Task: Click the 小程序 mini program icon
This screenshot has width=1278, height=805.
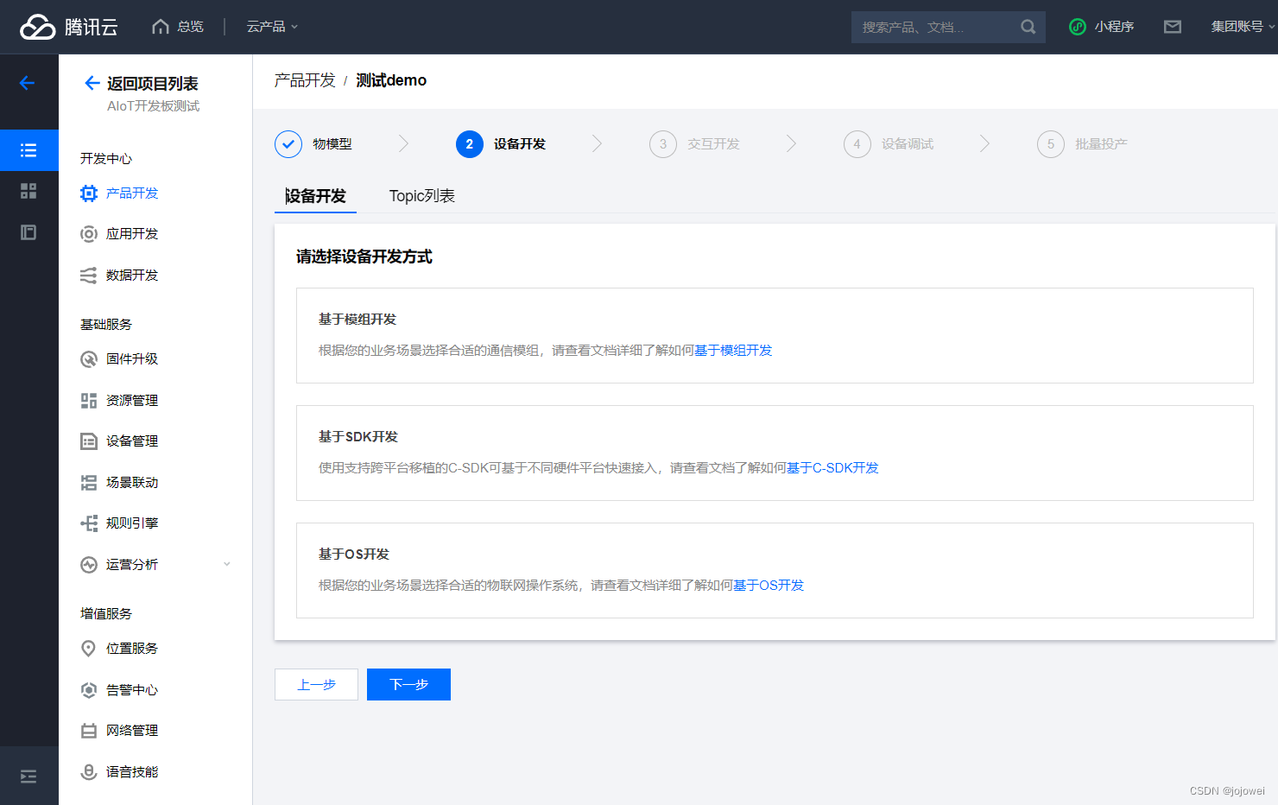Action: pos(1101,27)
